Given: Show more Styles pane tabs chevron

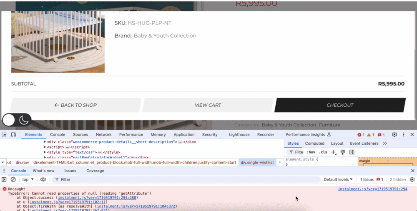Looking at the screenshot, I should click(385, 143).
